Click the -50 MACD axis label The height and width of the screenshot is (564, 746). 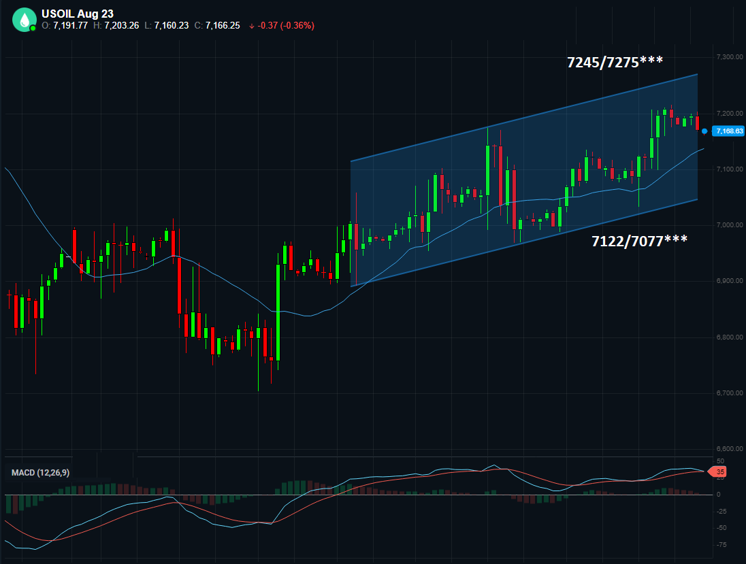tap(721, 528)
